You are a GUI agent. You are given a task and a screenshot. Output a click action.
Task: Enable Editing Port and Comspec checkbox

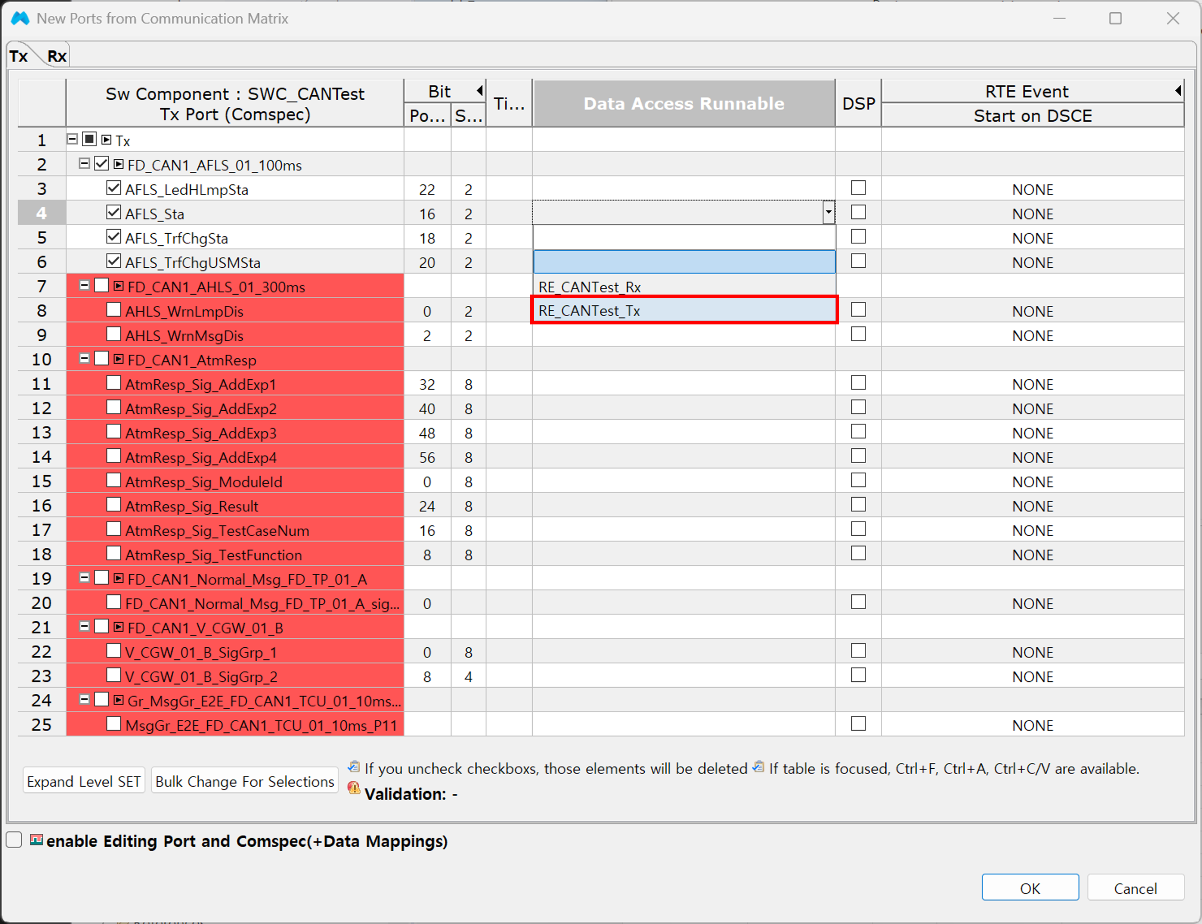coord(14,840)
